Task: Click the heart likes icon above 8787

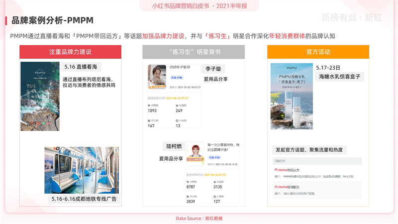Action: point(188,182)
